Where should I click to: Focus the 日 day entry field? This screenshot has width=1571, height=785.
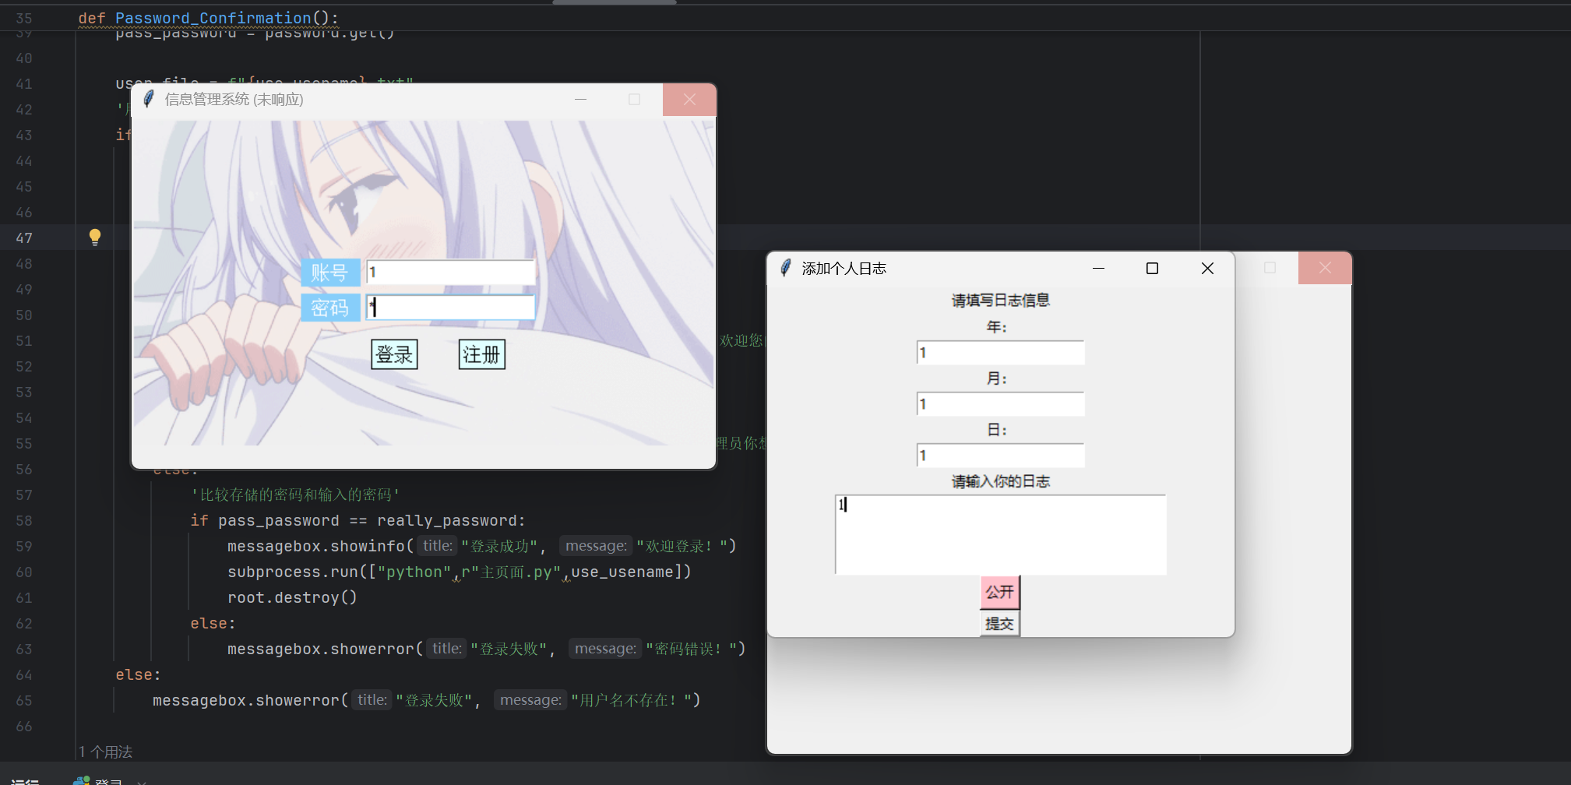[1000, 456]
